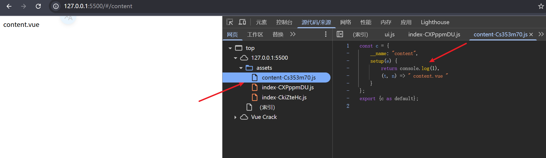Toggle the navigator sidebar panel icon
546x158 pixels.
coord(340,34)
